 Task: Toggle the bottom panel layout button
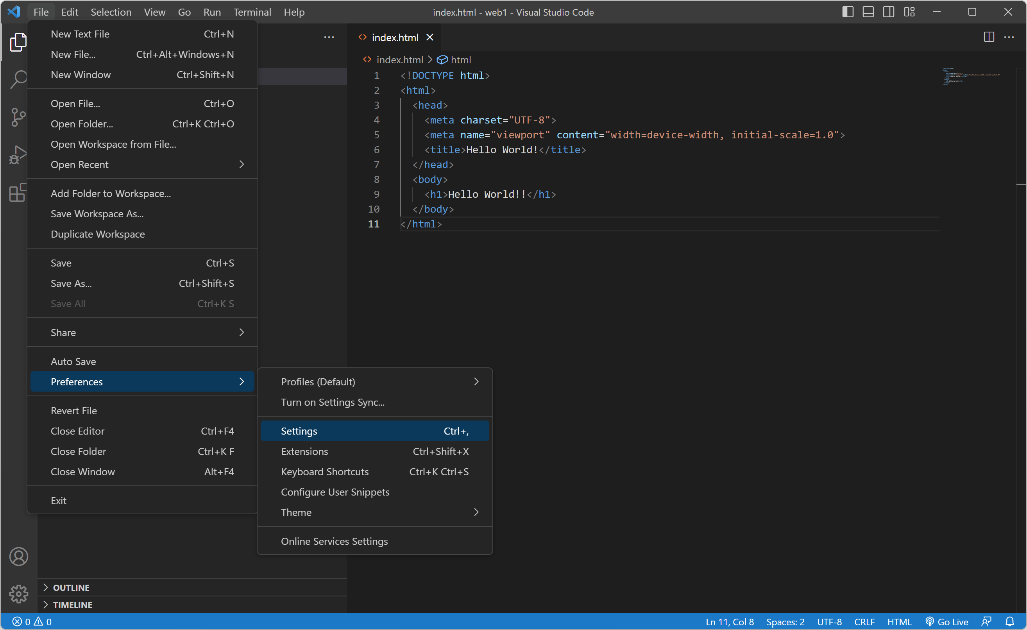868,12
